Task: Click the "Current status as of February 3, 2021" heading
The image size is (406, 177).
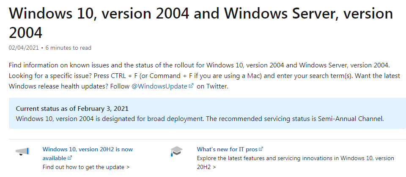Action: [72, 109]
